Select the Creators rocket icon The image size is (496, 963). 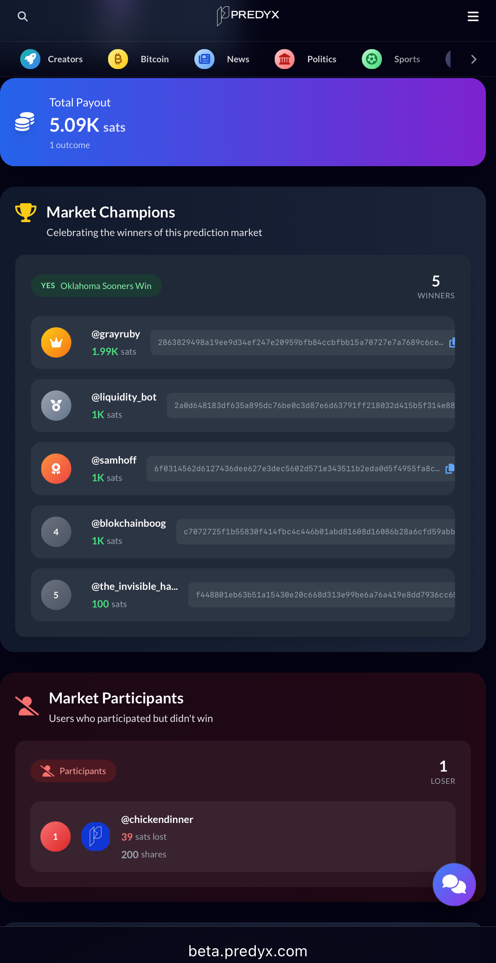pos(30,59)
